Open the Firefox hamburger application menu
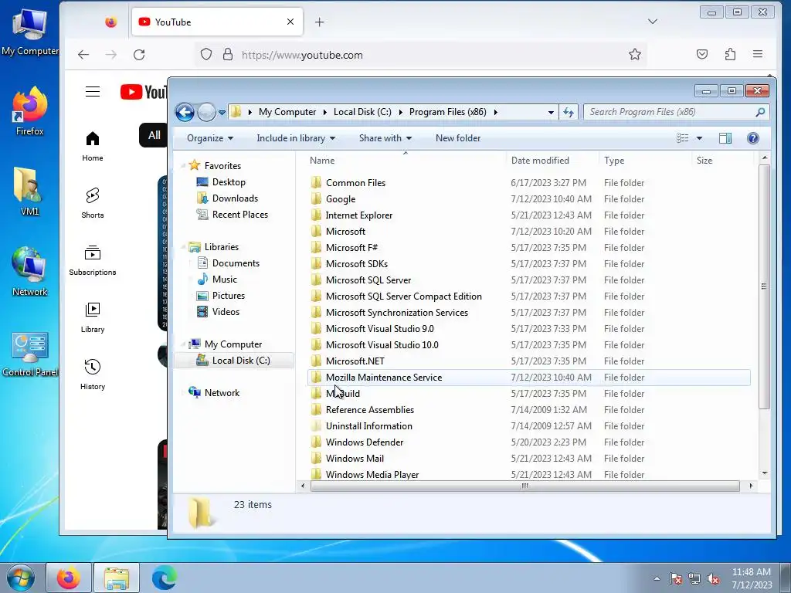The height and width of the screenshot is (593, 791). [x=757, y=54]
